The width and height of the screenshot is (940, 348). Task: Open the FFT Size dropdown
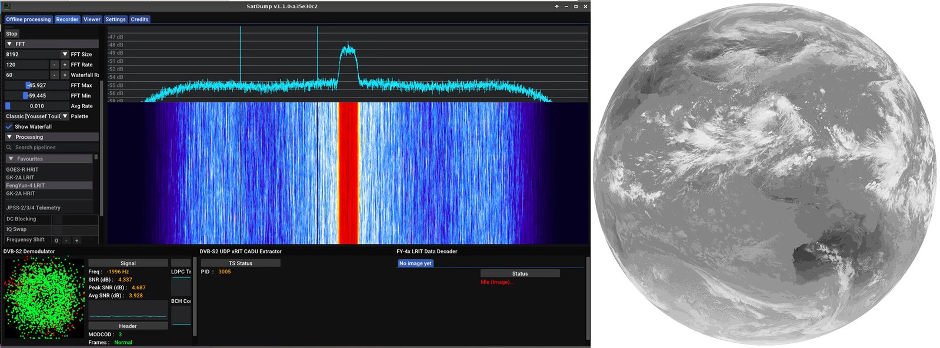(65, 54)
